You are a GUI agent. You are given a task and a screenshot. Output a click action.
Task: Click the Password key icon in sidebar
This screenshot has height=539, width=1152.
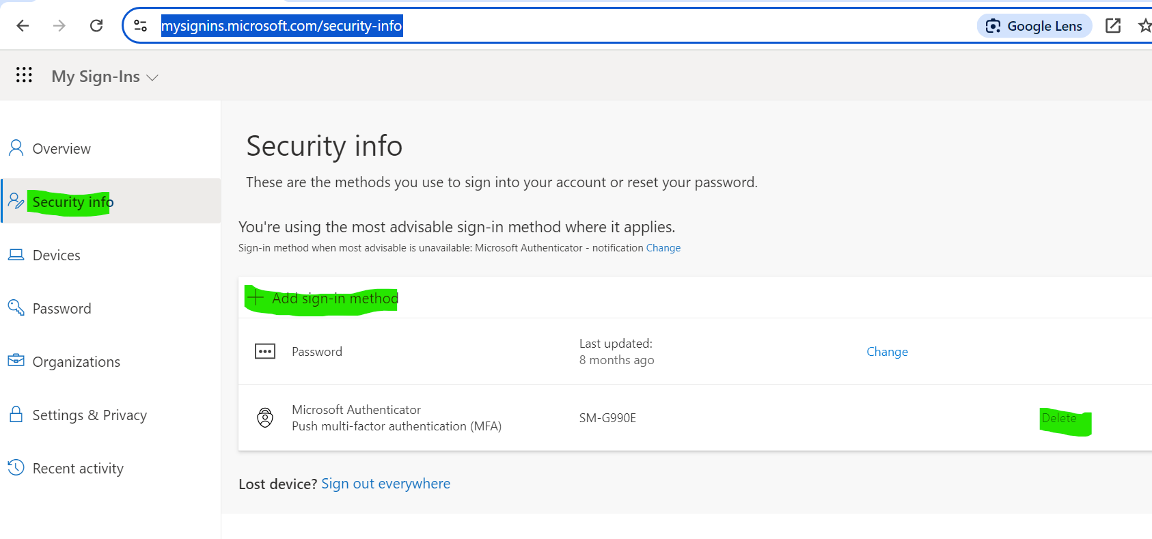coord(16,307)
